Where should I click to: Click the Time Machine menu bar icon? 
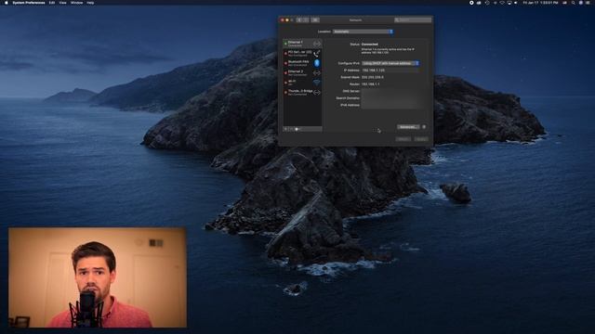coord(487,3)
